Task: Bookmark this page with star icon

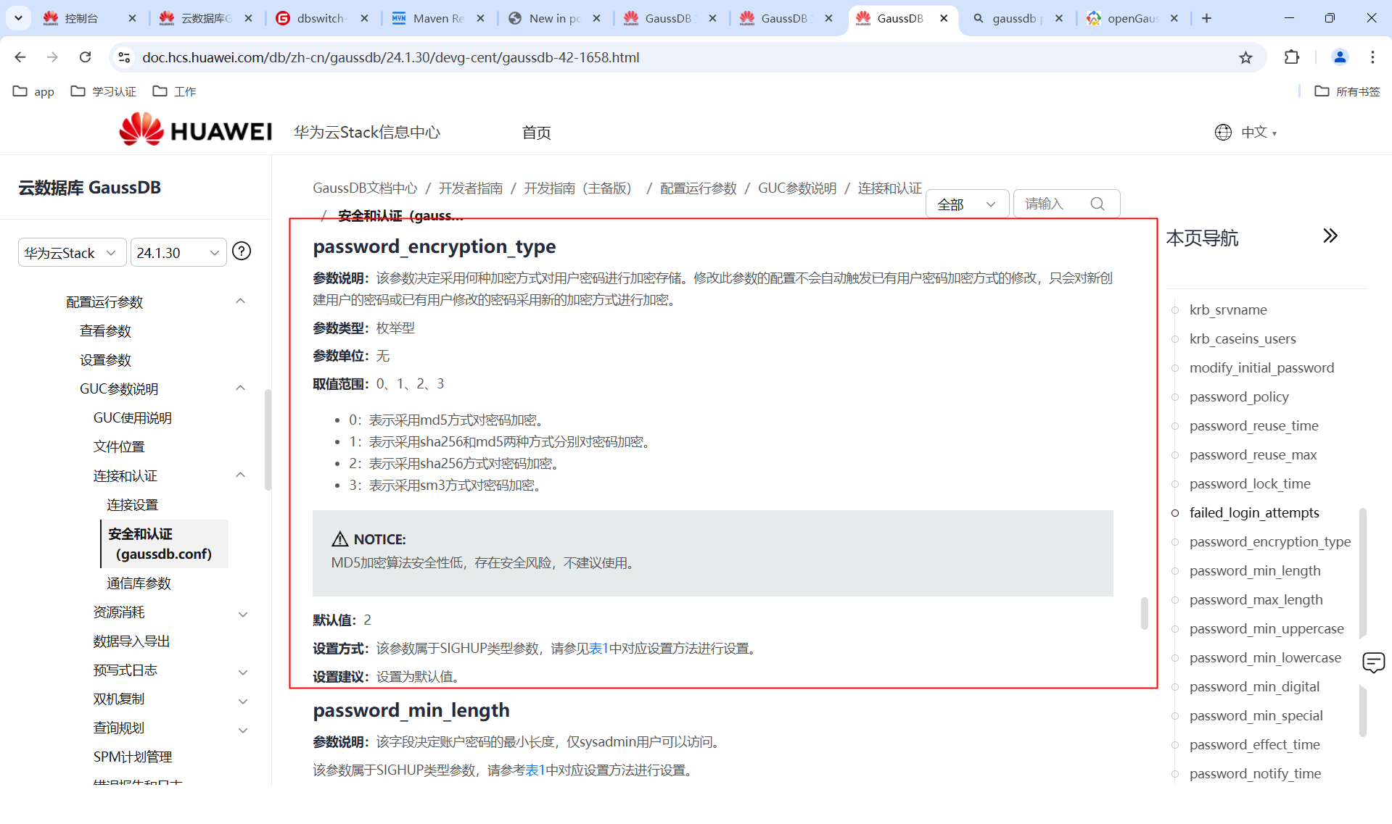Action: point(1245,57)
